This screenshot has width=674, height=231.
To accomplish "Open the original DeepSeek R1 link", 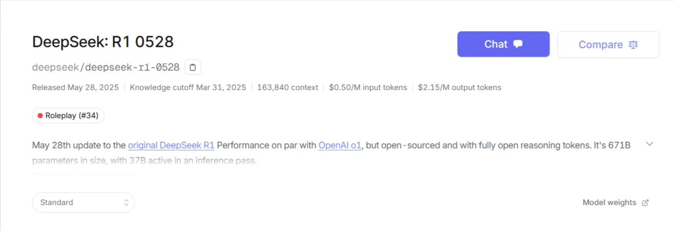I will [171, 145].
